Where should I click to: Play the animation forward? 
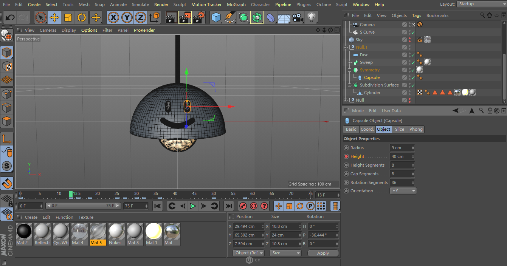pos(193,206)
